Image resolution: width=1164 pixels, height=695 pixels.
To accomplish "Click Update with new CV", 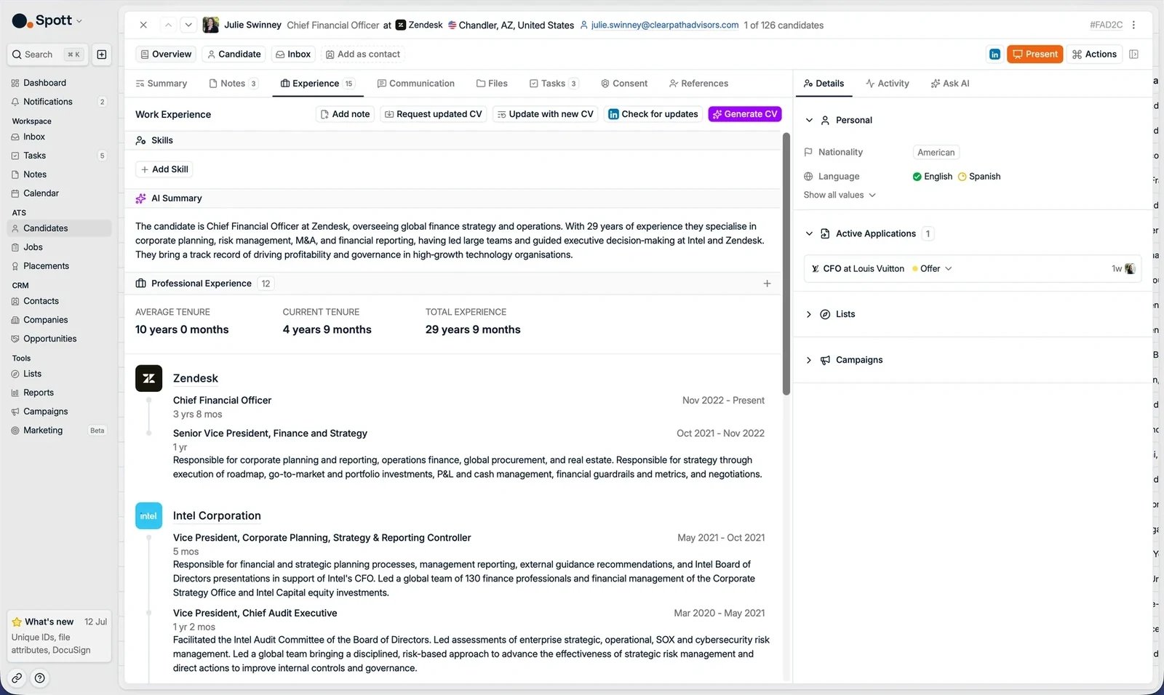I will click(x=545, y=114).
